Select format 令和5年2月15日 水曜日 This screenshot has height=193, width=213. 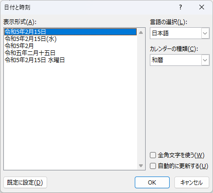pos(35,60)
